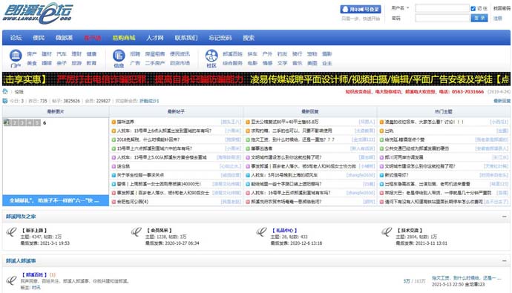Open the 搜索 navigation tab
This screenshot has width=512, height=293.
[249, 38]
